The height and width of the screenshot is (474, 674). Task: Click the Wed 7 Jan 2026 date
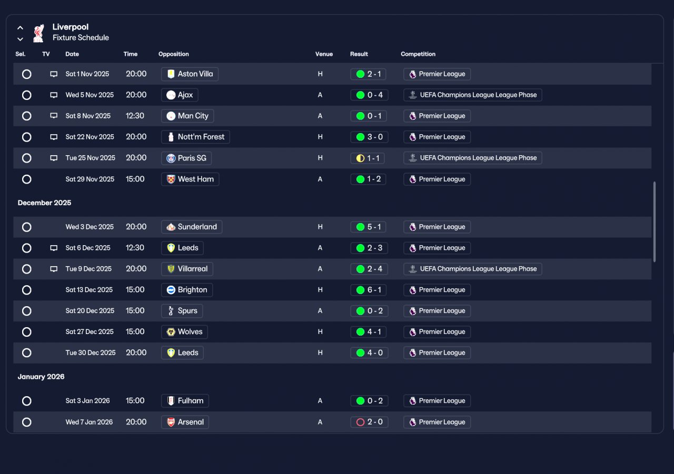(89, 422)
